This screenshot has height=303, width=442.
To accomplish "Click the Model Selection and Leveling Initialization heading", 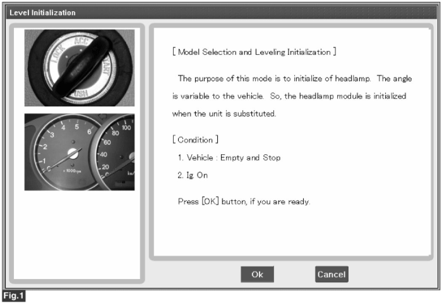I will click(x=254, y=52).
